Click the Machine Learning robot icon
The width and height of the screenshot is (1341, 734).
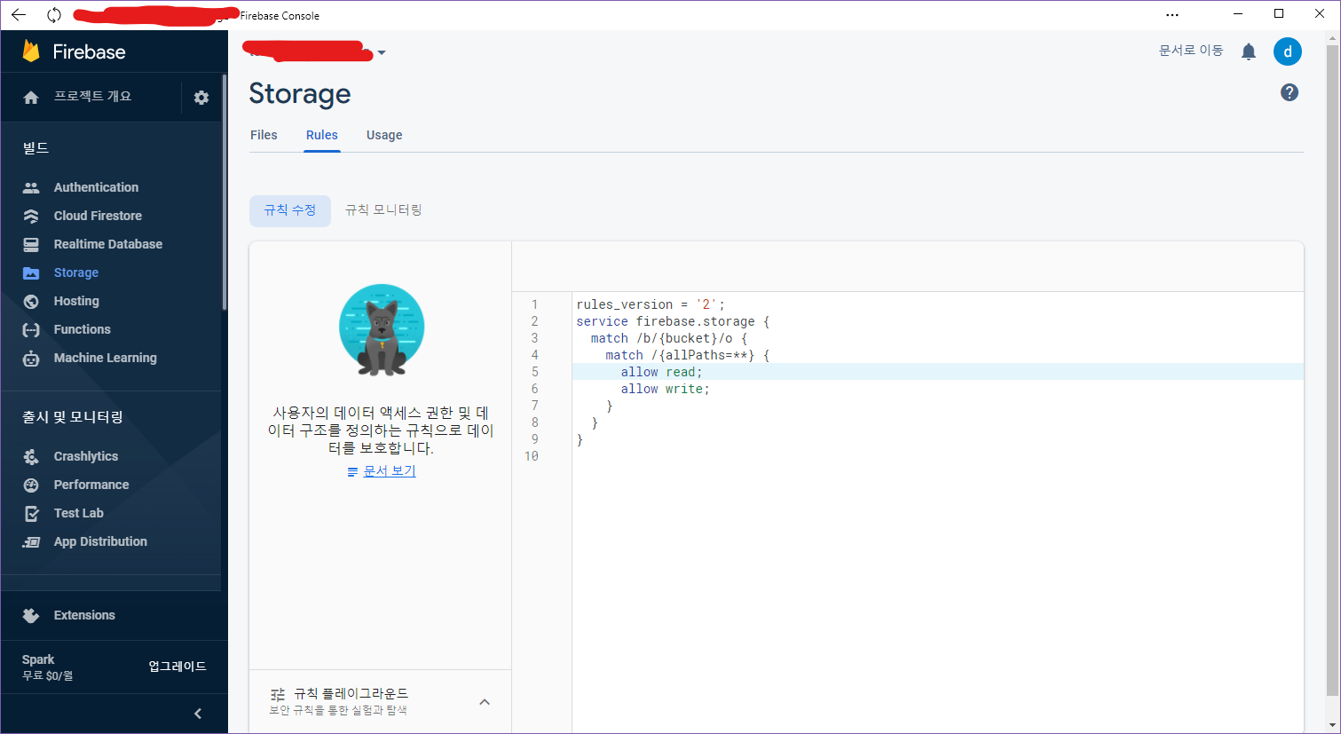(x=31, y=358)
